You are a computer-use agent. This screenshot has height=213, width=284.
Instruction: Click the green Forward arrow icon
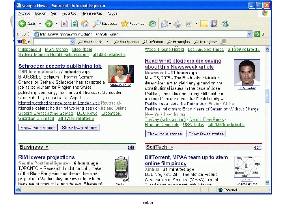[x=49, y=24]
